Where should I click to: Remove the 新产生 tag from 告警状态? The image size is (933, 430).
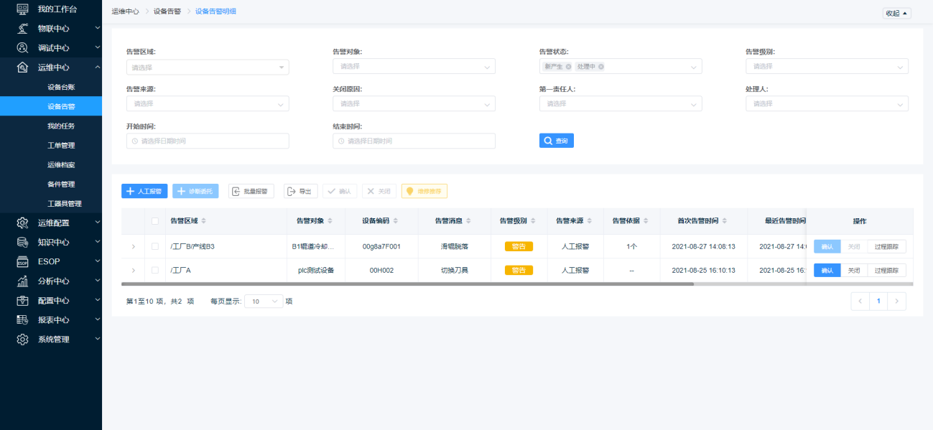568,67
